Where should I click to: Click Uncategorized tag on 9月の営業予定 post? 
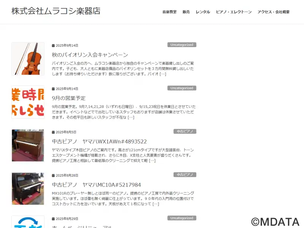[182, 88]
